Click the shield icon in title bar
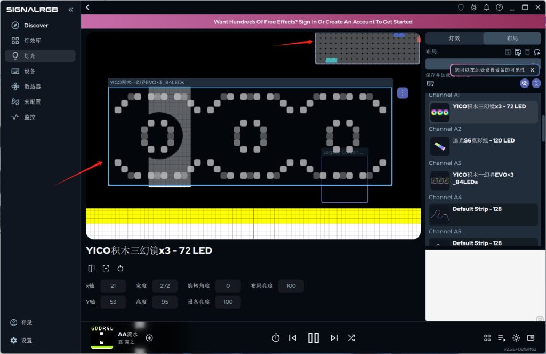Screen dimensions: 546x354 461,7
